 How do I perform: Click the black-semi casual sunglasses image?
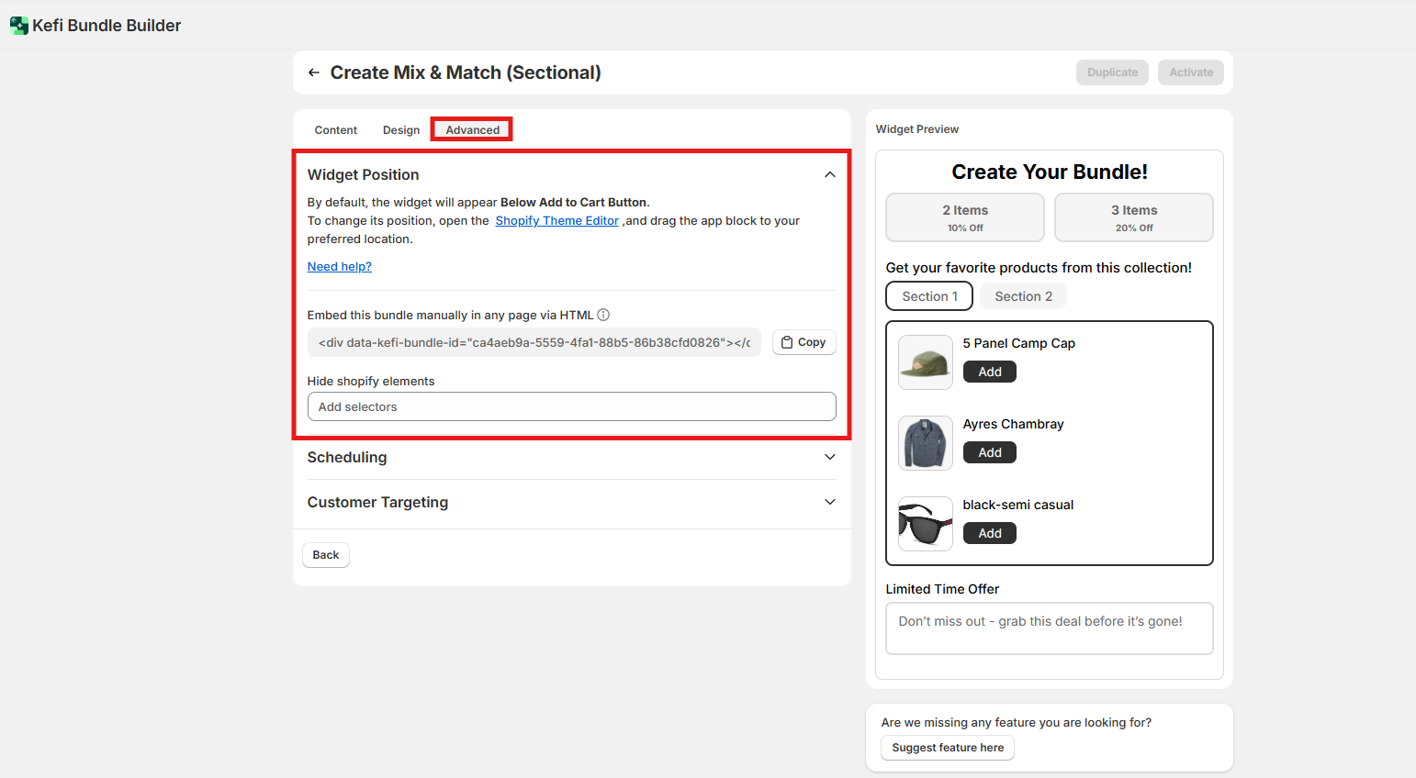tap(925, 524)
